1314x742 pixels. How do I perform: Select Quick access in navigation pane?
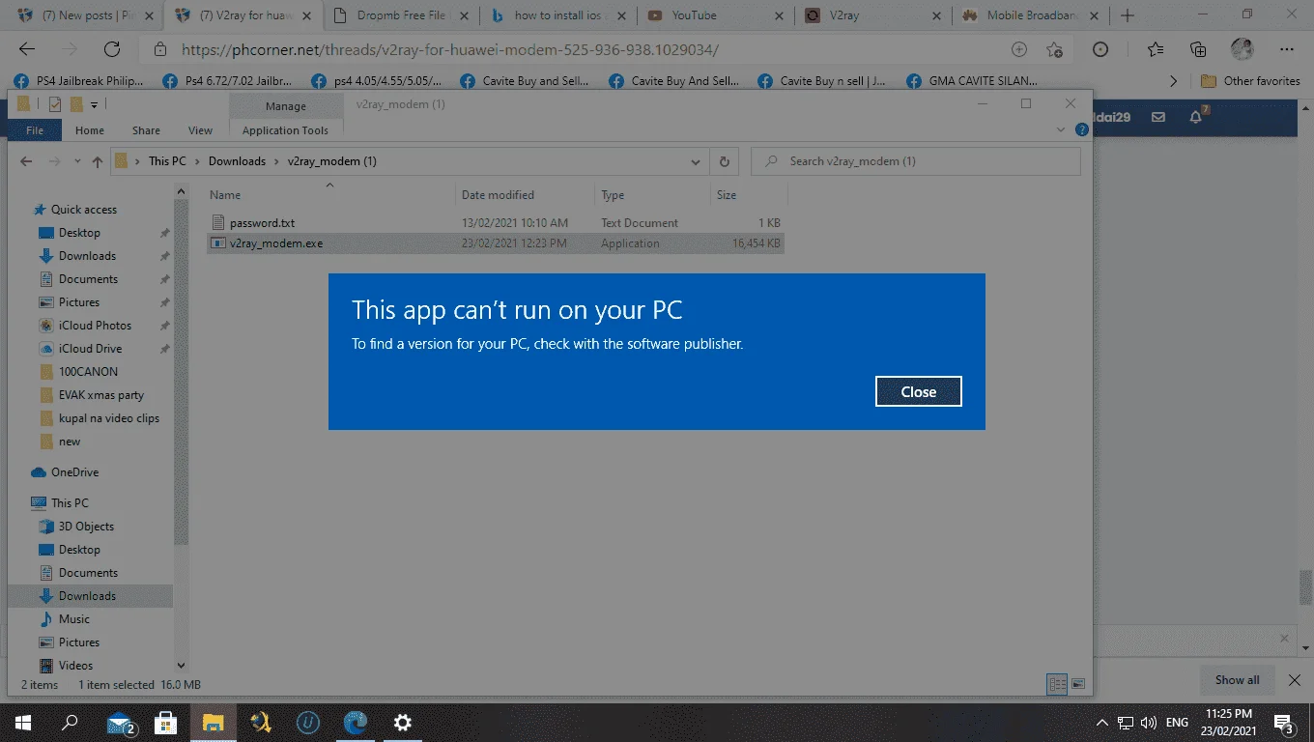[x=83, y=210]
